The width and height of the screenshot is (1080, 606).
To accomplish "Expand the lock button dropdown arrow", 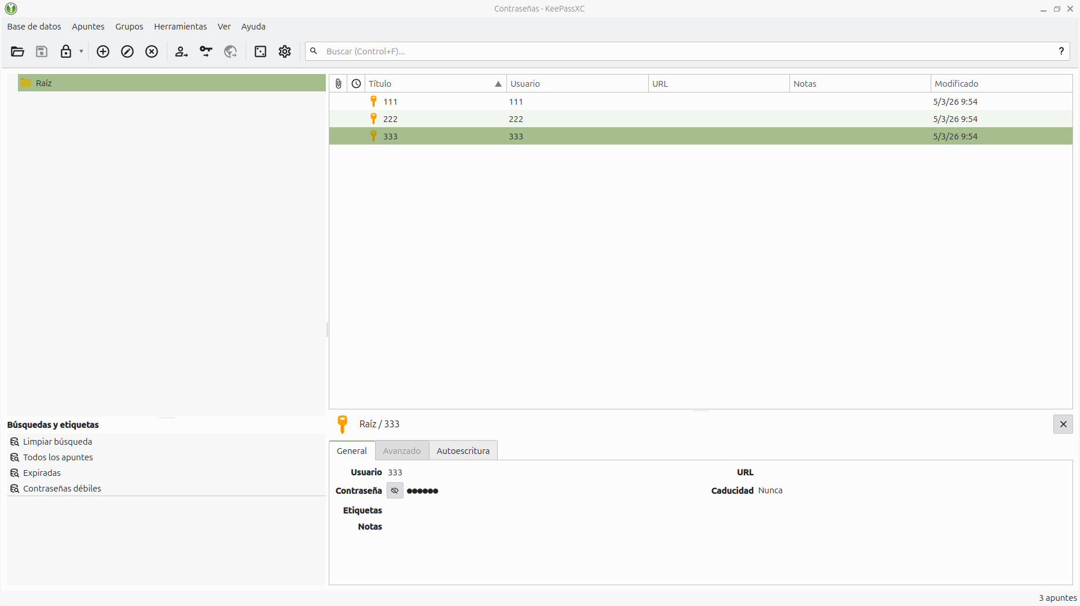I will 81,51.
